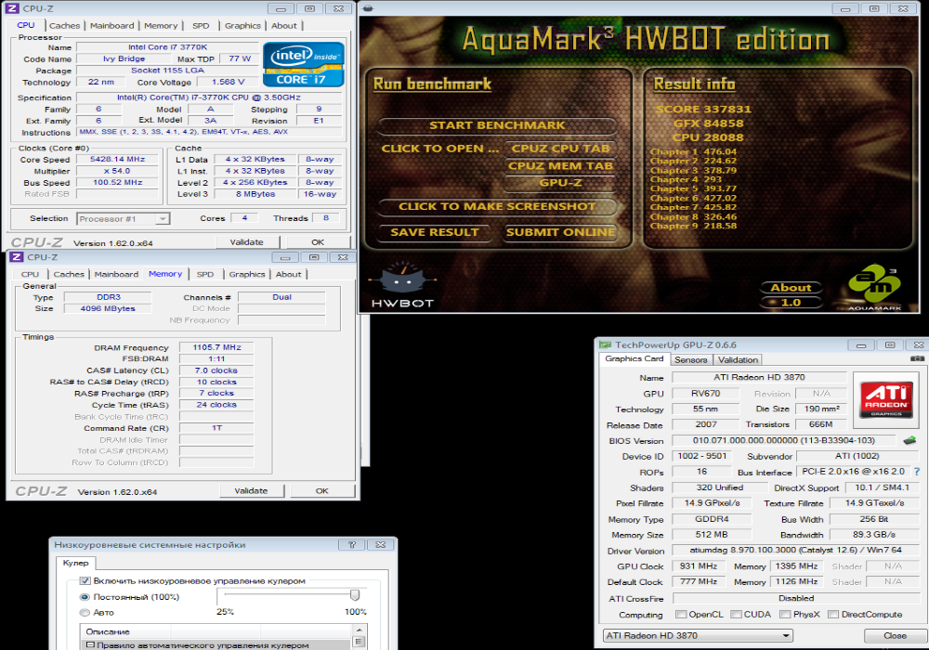Click the SAVE RESULT button
929x650 pixels.
pyautogui.click(x=434, y=233)
